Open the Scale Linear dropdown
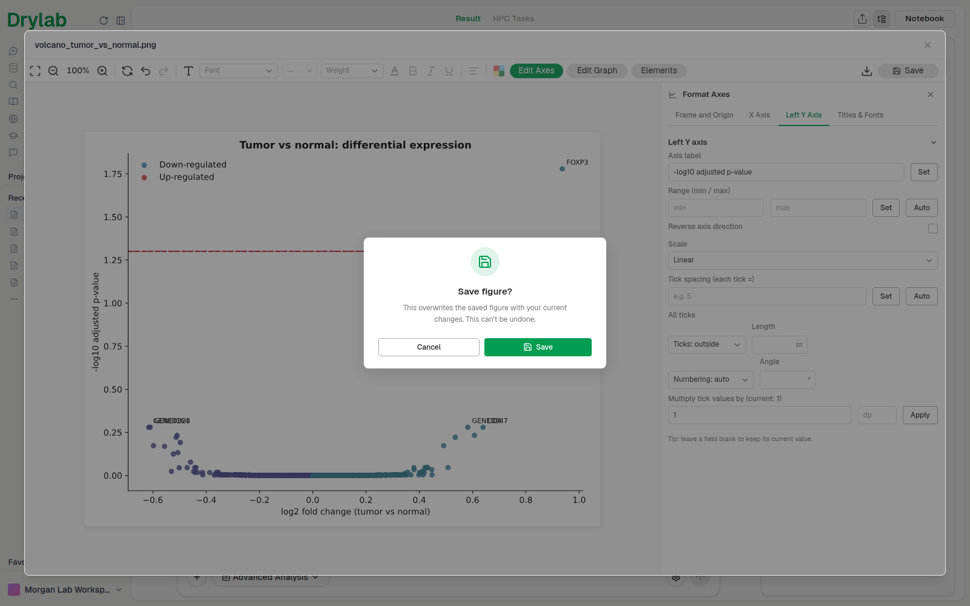The width and height of the screenshot is (970, 606). click(x=803, y=261)
